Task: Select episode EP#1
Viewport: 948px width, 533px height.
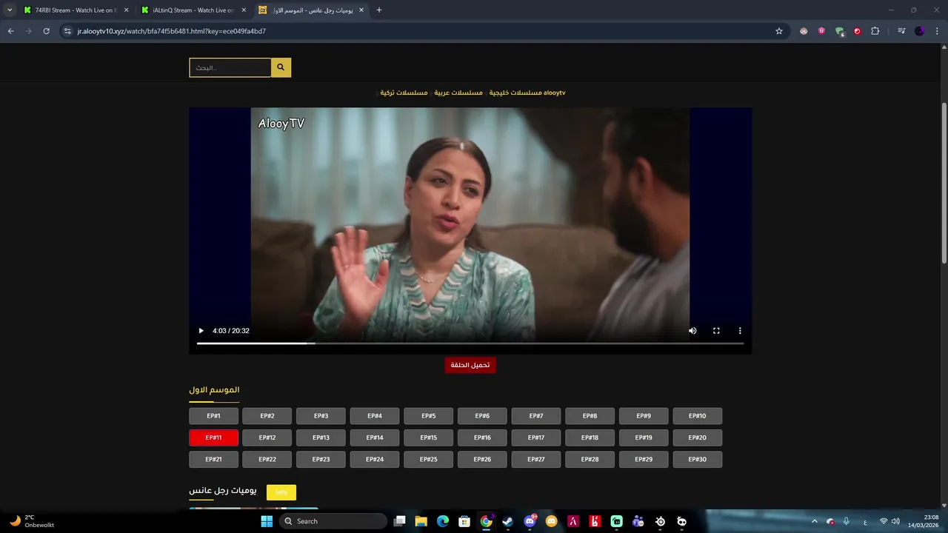Action: 213,416
